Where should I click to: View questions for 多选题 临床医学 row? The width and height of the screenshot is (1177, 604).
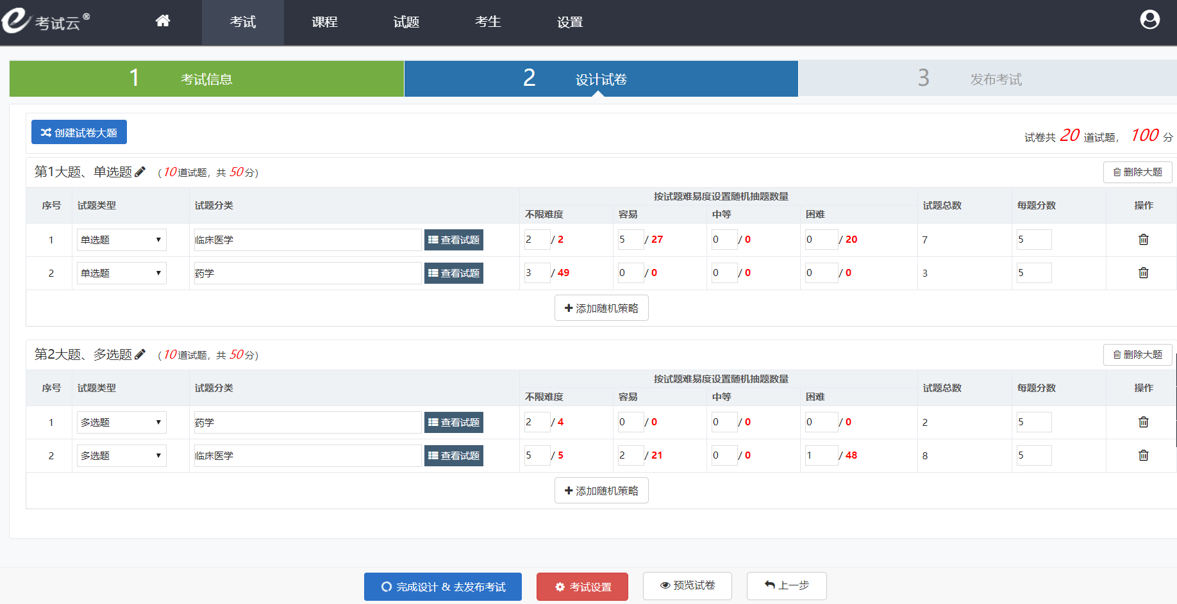[x=454, y=455]
